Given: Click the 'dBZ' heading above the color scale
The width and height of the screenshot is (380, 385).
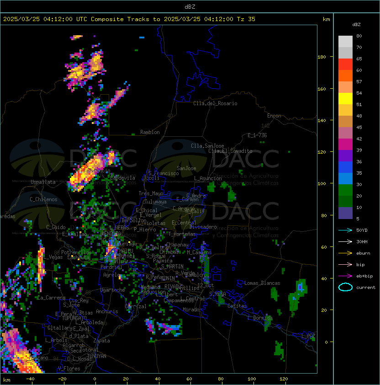Looking at the screenshot, I should point(356,25).
